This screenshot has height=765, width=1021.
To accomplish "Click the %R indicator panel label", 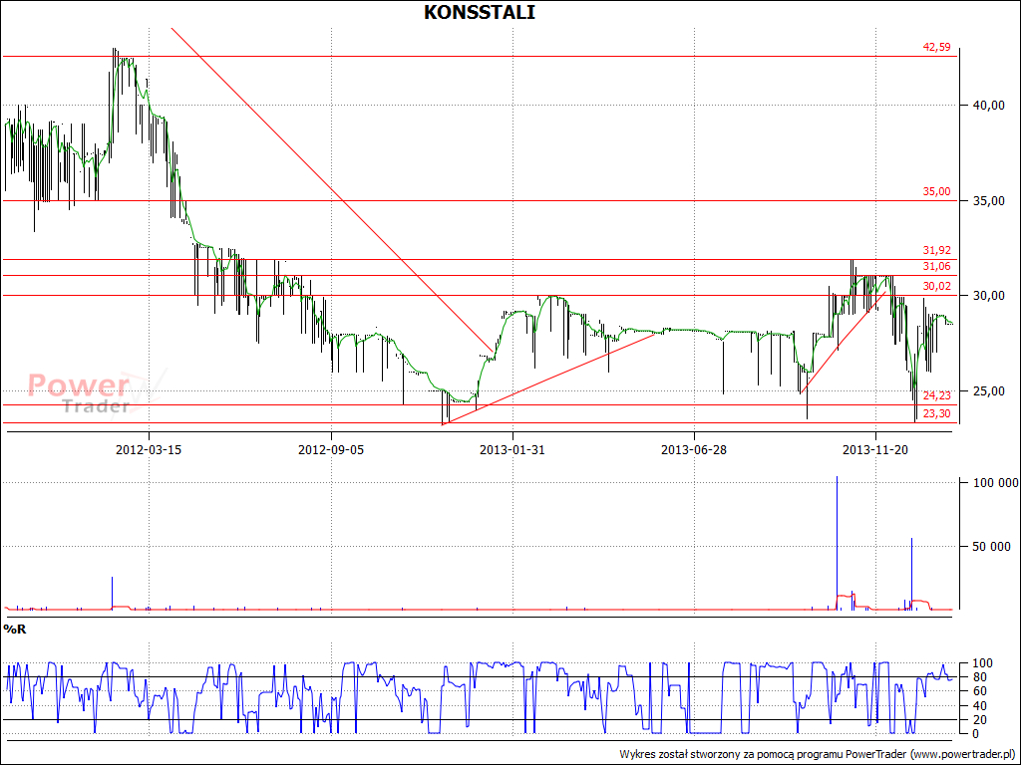I will click(15, 630).
